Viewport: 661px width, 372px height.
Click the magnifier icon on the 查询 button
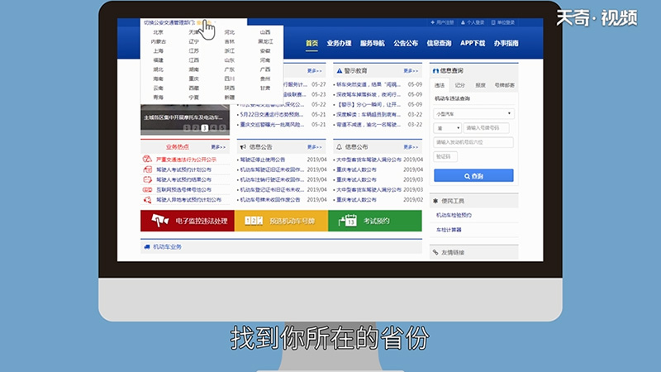[x=467, y=176]
